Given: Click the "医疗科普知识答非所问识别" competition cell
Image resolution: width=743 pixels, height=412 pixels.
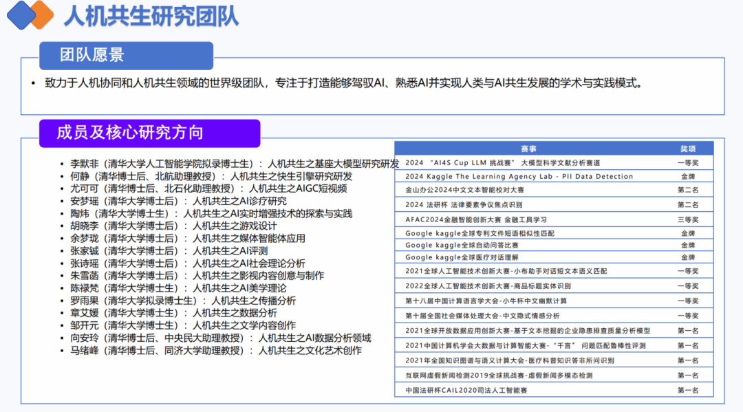Looking at the screenshot, I should click(x=510, y=361).
